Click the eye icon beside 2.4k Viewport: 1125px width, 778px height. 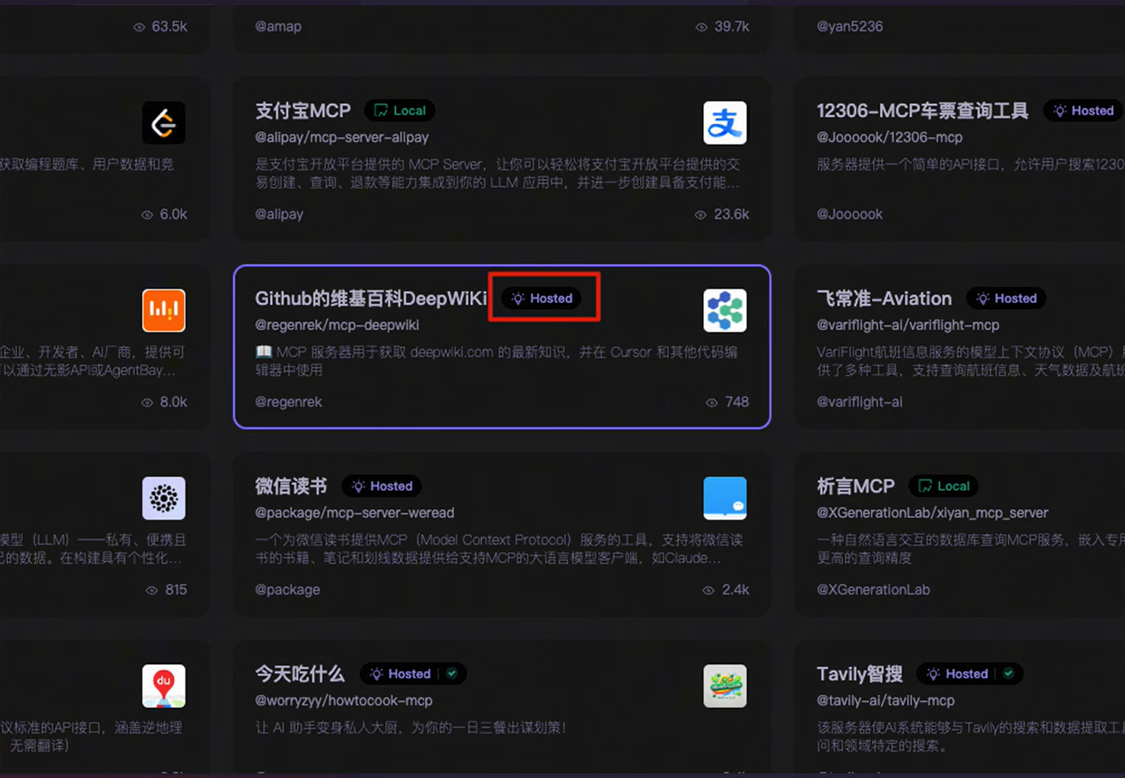(708, 590)
